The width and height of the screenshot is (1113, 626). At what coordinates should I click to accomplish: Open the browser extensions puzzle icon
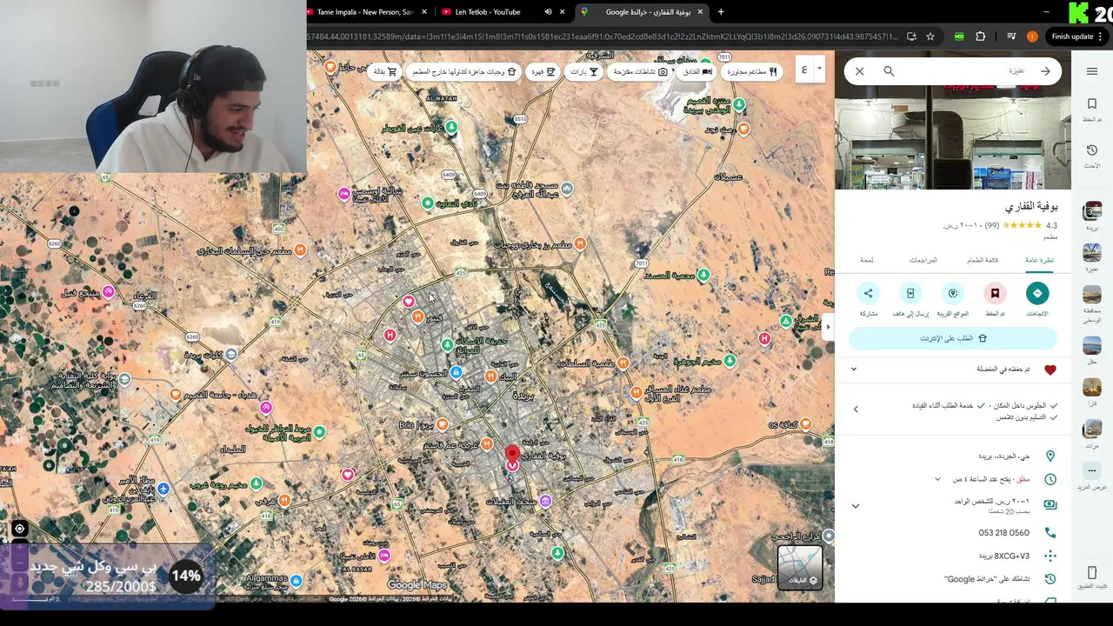pos(981,37)
